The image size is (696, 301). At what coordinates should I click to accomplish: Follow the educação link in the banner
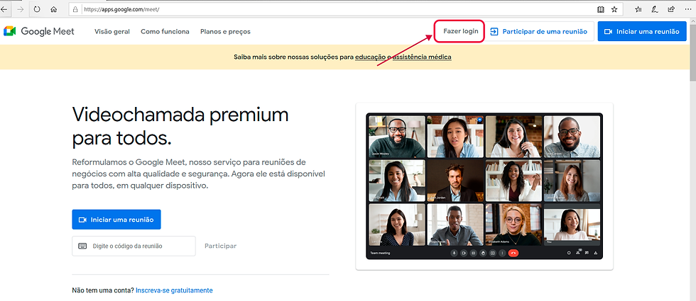[x=370, y=57]
